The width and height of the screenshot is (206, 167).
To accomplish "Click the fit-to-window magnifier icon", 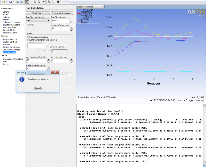I will 49,2.
